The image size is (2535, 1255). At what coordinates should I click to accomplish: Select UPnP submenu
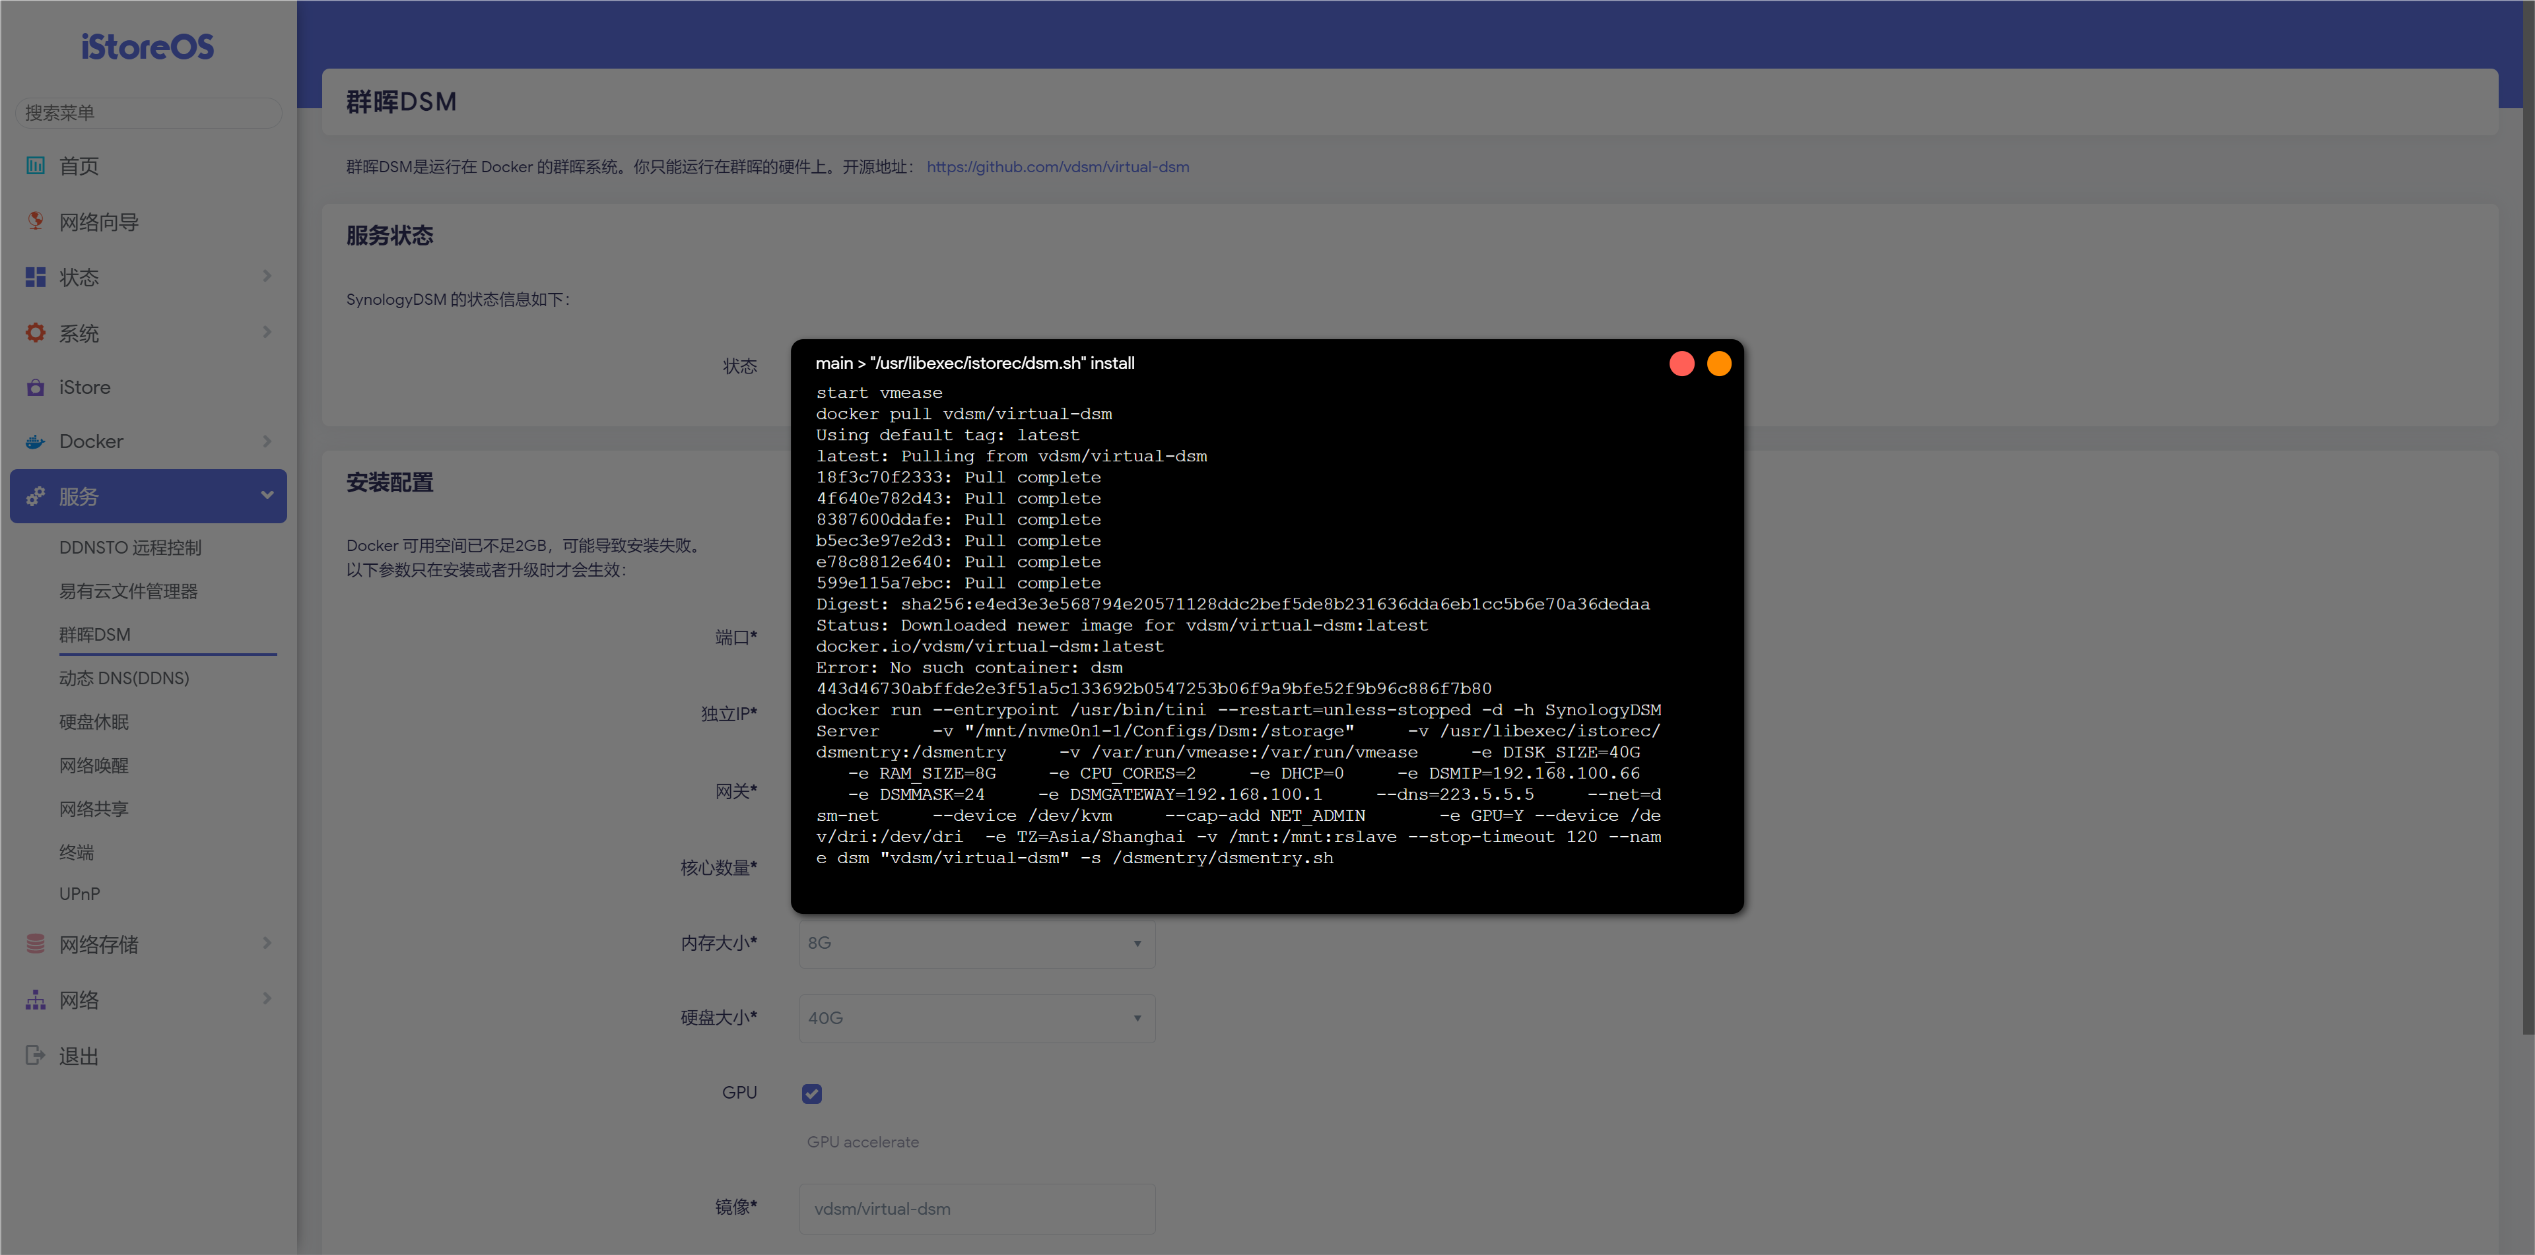point(80,893)
